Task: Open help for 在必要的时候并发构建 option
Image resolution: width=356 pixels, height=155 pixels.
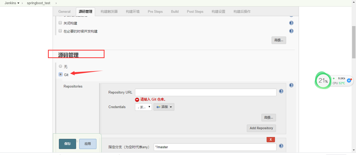Action: [x=291, y=31]
